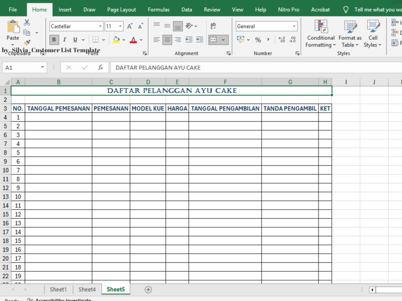This screenshot has width=402, height=301.
Task: Open Format as Table gallery
Action: tap(350, 34)
